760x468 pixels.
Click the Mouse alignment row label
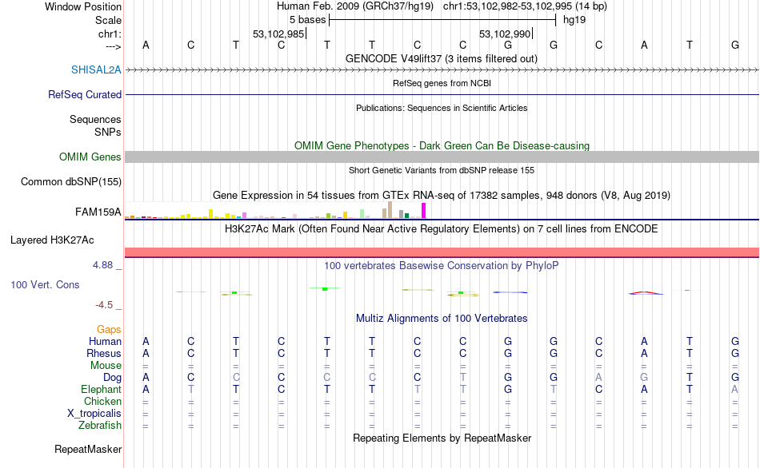pos(106,366)
